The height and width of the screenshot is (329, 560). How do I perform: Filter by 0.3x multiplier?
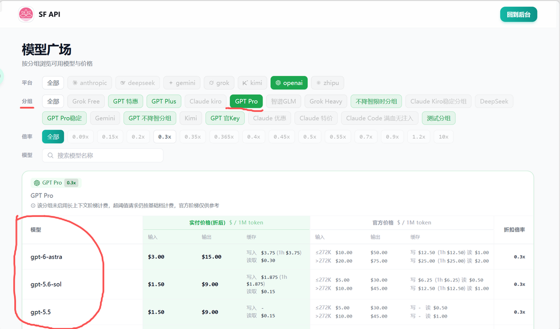tap(165, 137)
